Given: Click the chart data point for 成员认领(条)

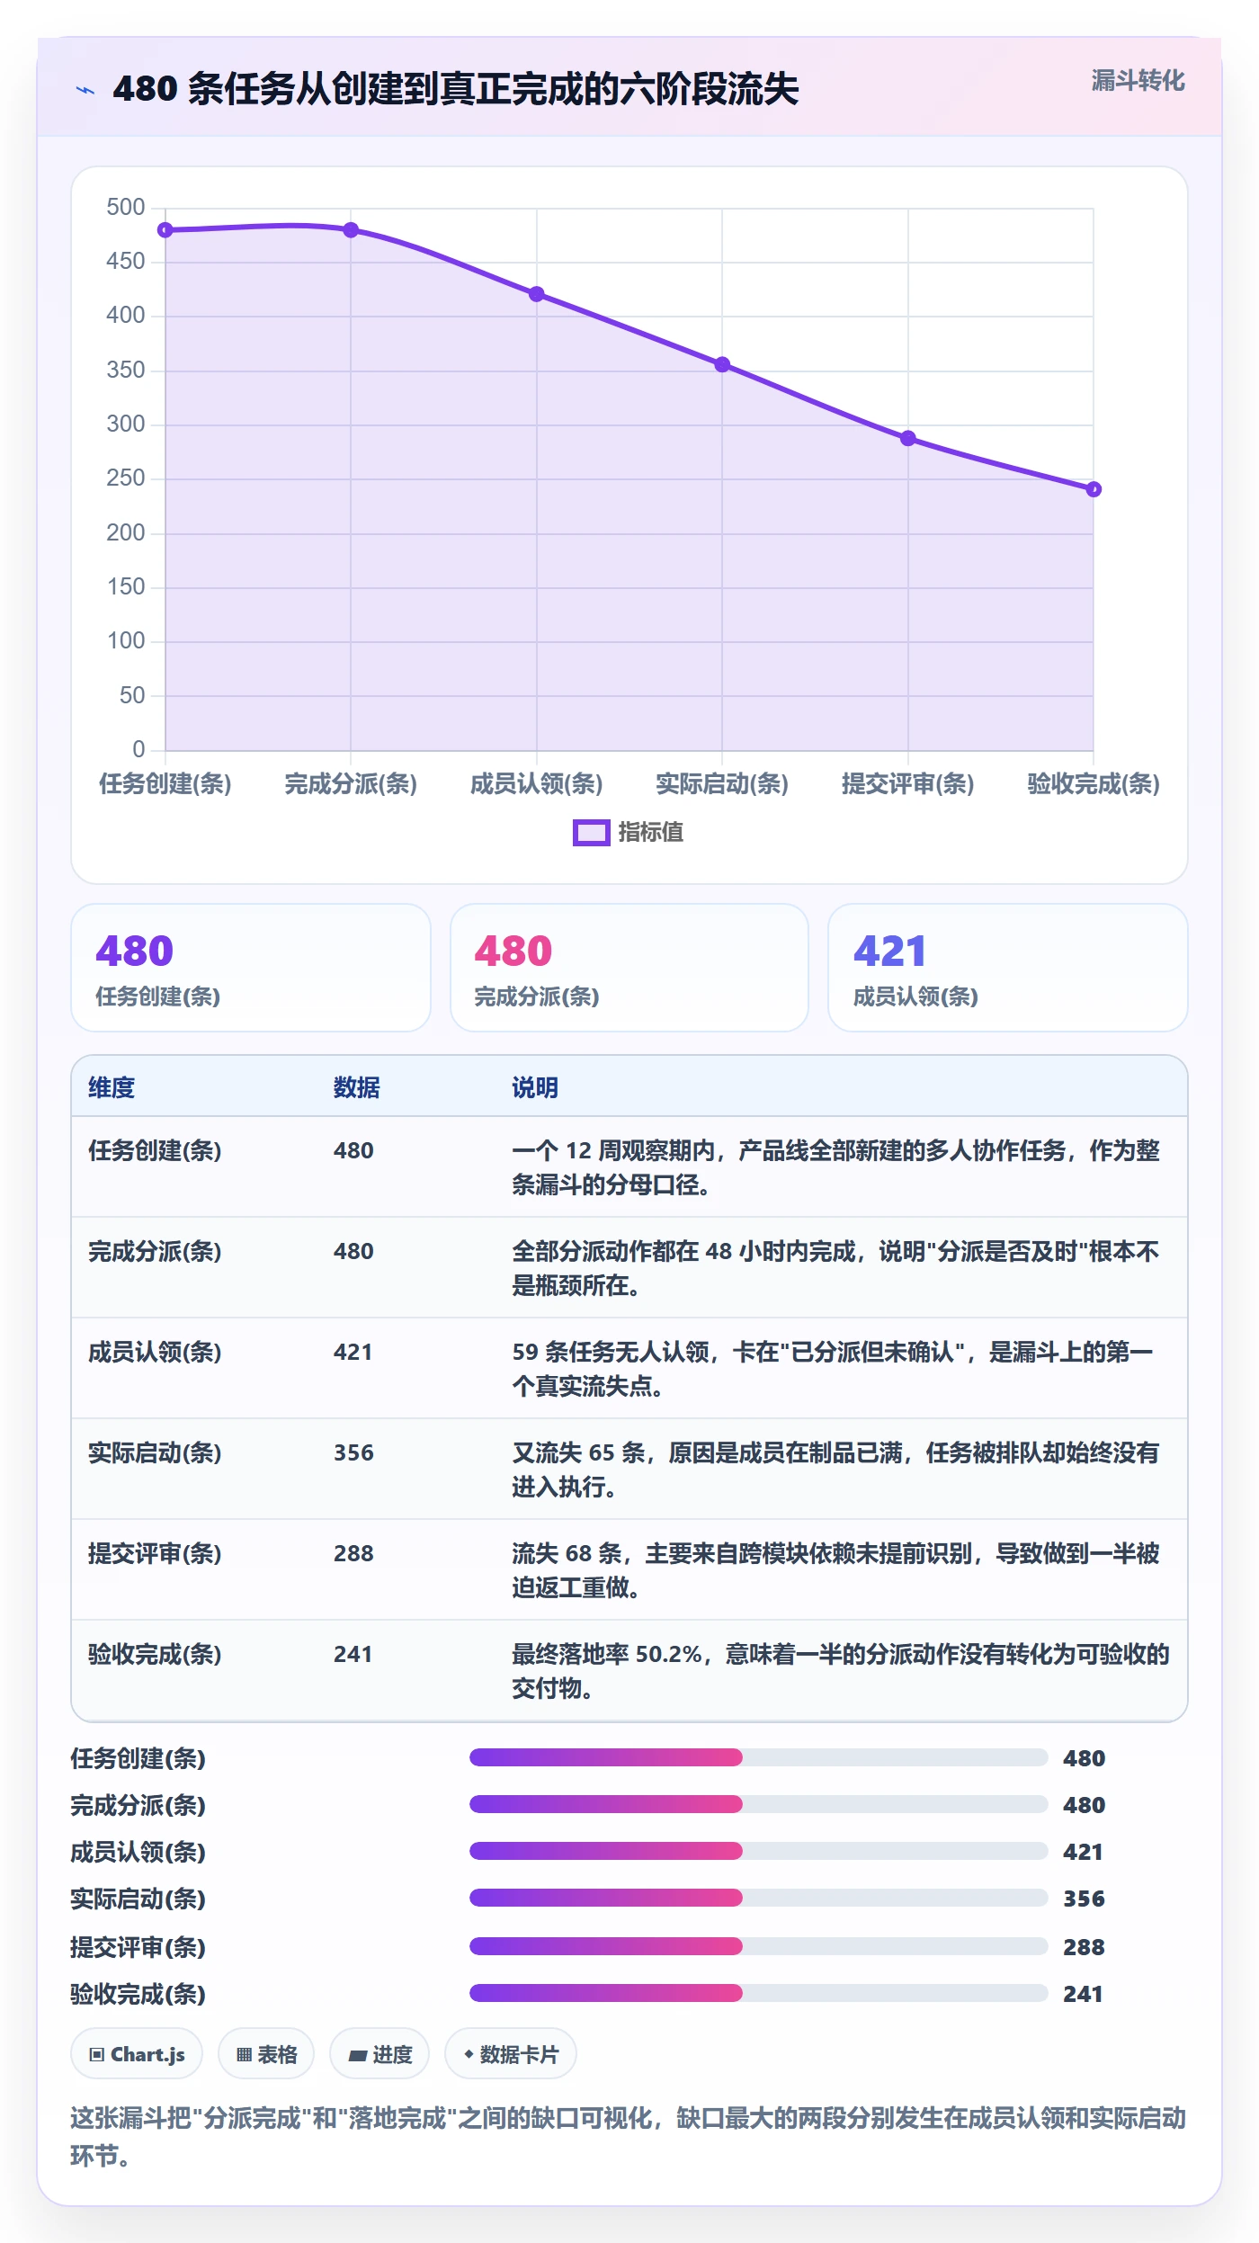Looking at the screenshot, I should tap(537, 294).
